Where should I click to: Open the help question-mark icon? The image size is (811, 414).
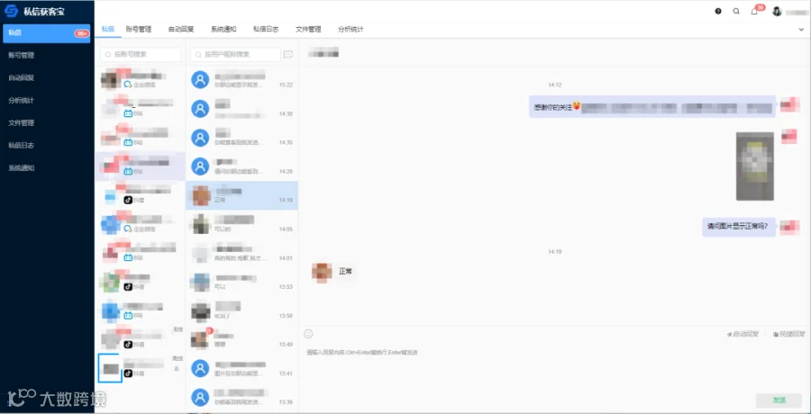[718, 12]
